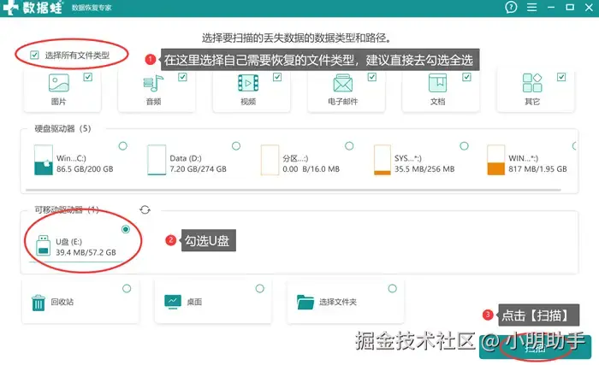Screen dimensions: 599x365
Task: Uncheck the 文档 file type checkbox
Action: pyautogui.click(x=466, y=77)
